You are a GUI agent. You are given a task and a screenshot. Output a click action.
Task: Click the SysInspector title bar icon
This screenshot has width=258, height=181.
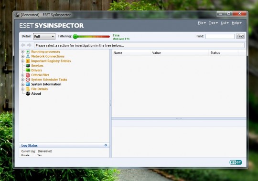(x=17, y=15)
